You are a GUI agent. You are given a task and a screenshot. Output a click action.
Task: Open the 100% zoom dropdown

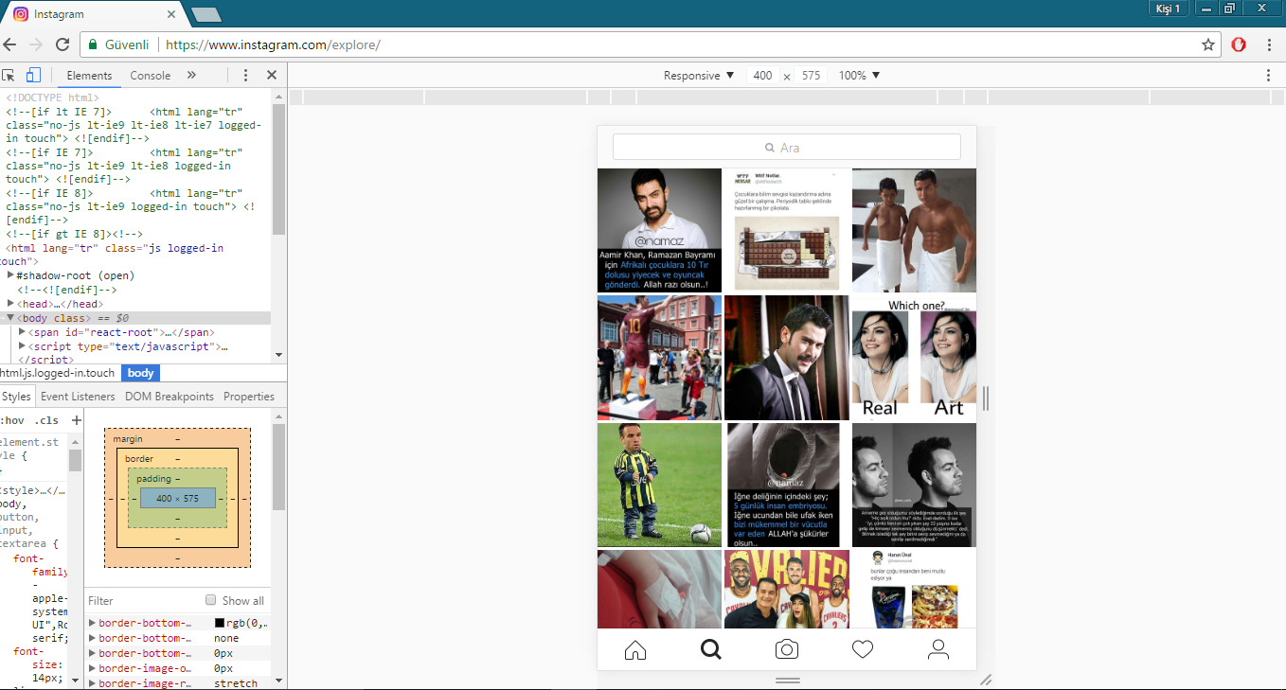[859, 75]
